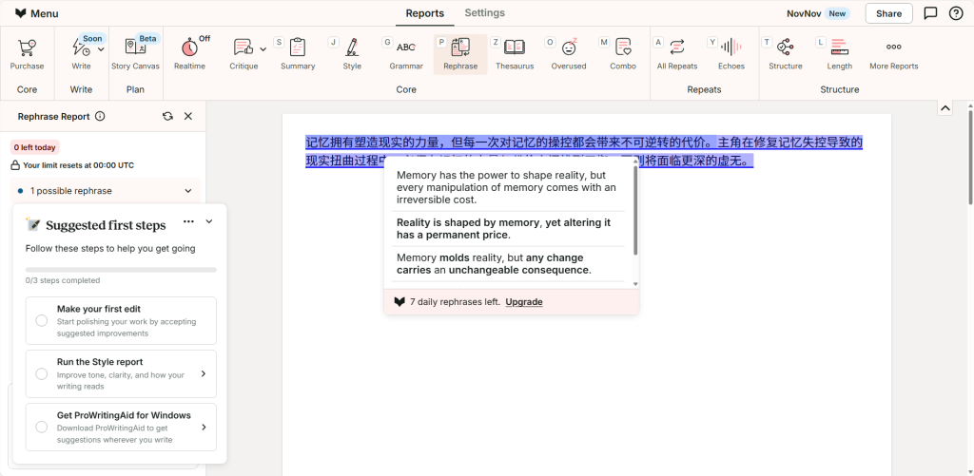Run the Grammar check report
This screenshot has width=974, height=476.
click(406, 53)
